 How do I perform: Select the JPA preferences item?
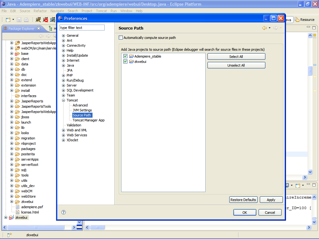click(69, 70)
